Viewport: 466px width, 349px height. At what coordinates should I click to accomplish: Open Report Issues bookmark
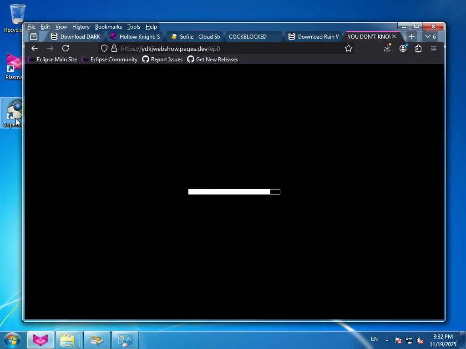pyautogui.click(x=162, y=60)
